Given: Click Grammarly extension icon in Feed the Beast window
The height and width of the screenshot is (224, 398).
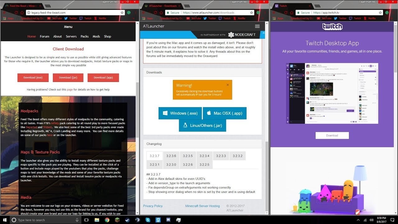Looking at the screenshot, I should click(129, 12).
